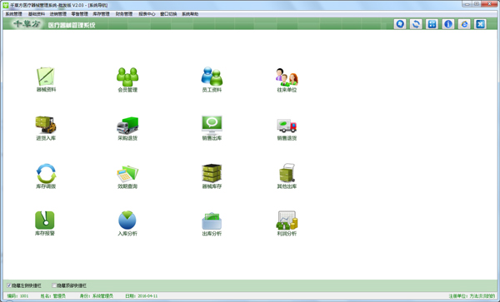This screenshot has height=302, width=500.
Task: Launch 进货入库 forklift icon
Action: tap(46, 125)
